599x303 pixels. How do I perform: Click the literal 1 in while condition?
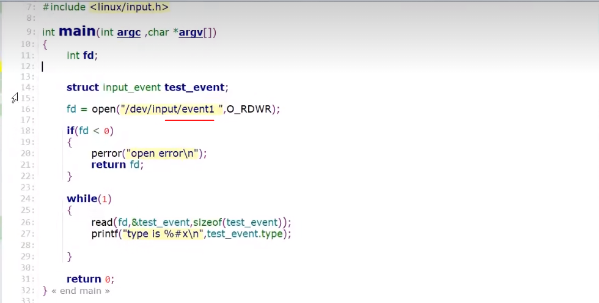tap(105, 200)
